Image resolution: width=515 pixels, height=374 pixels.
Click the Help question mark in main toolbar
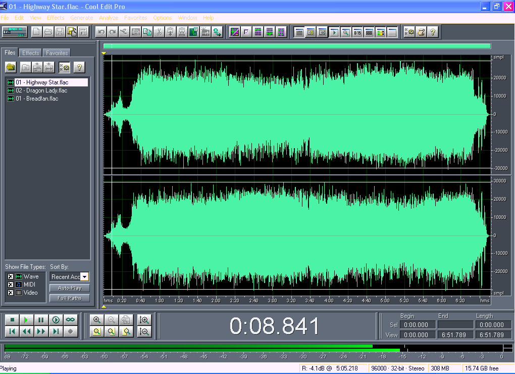(x=433, y=32)
